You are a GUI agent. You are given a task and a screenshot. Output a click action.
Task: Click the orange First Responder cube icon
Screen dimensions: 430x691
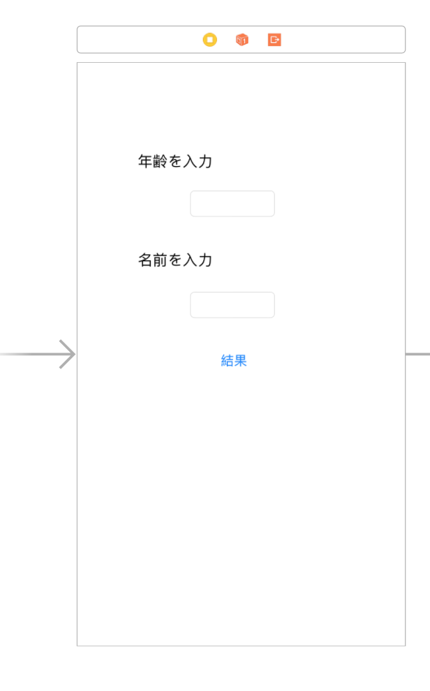click(242, 40)
